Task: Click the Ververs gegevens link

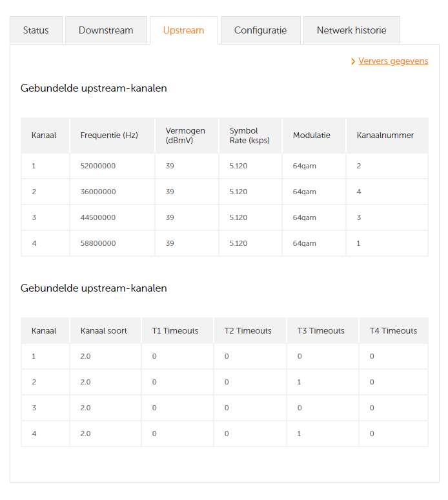Action: pos(393,61)
